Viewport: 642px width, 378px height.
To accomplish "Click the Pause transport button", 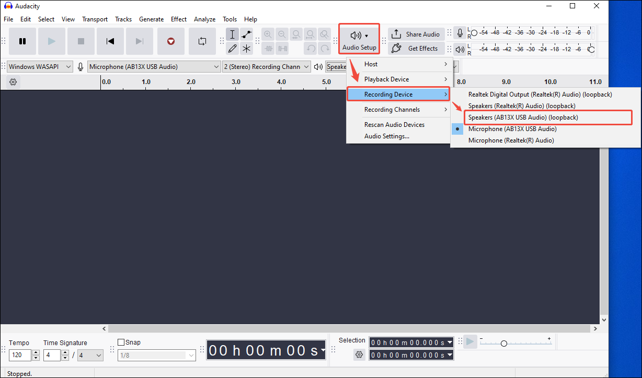I will (x=22, y=41).
